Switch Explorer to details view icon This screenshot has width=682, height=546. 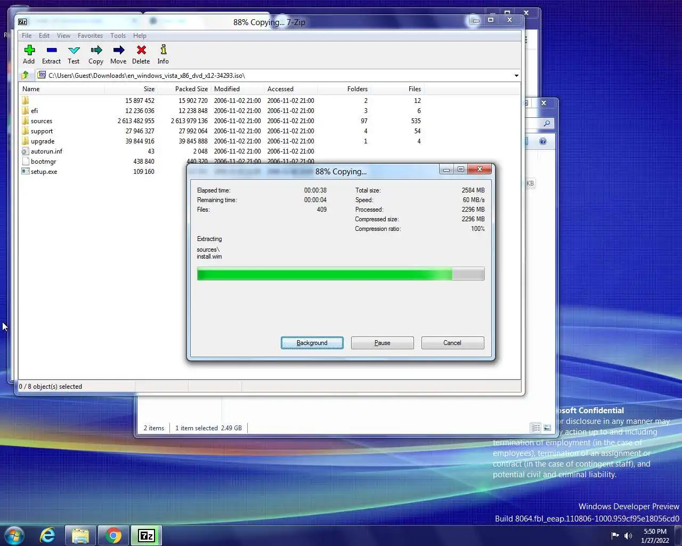pos(536,428)
